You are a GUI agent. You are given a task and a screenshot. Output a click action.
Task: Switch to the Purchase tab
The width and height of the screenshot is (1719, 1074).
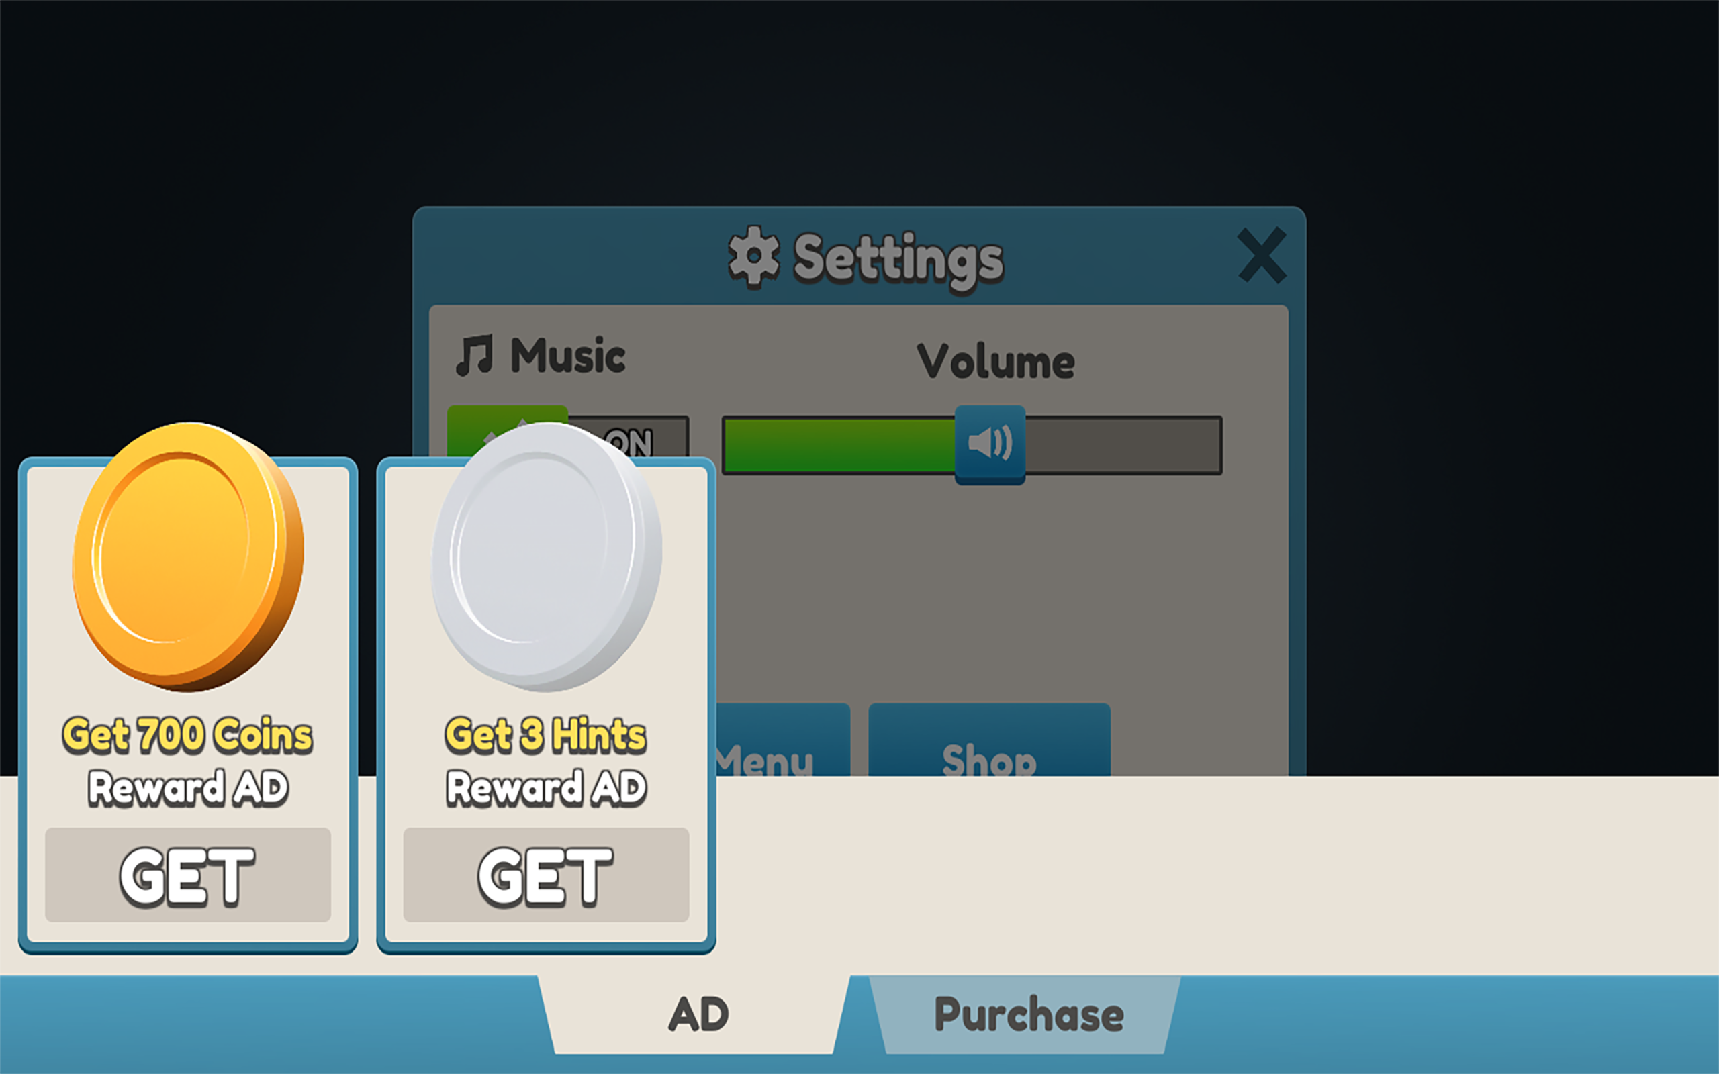1028,1014
